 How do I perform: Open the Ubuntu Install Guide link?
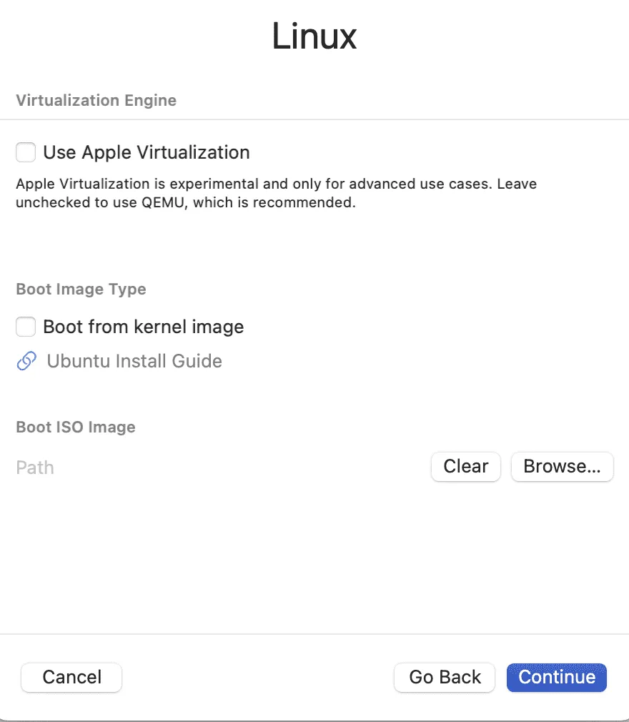pyautogui.click(x=134, y=362)
